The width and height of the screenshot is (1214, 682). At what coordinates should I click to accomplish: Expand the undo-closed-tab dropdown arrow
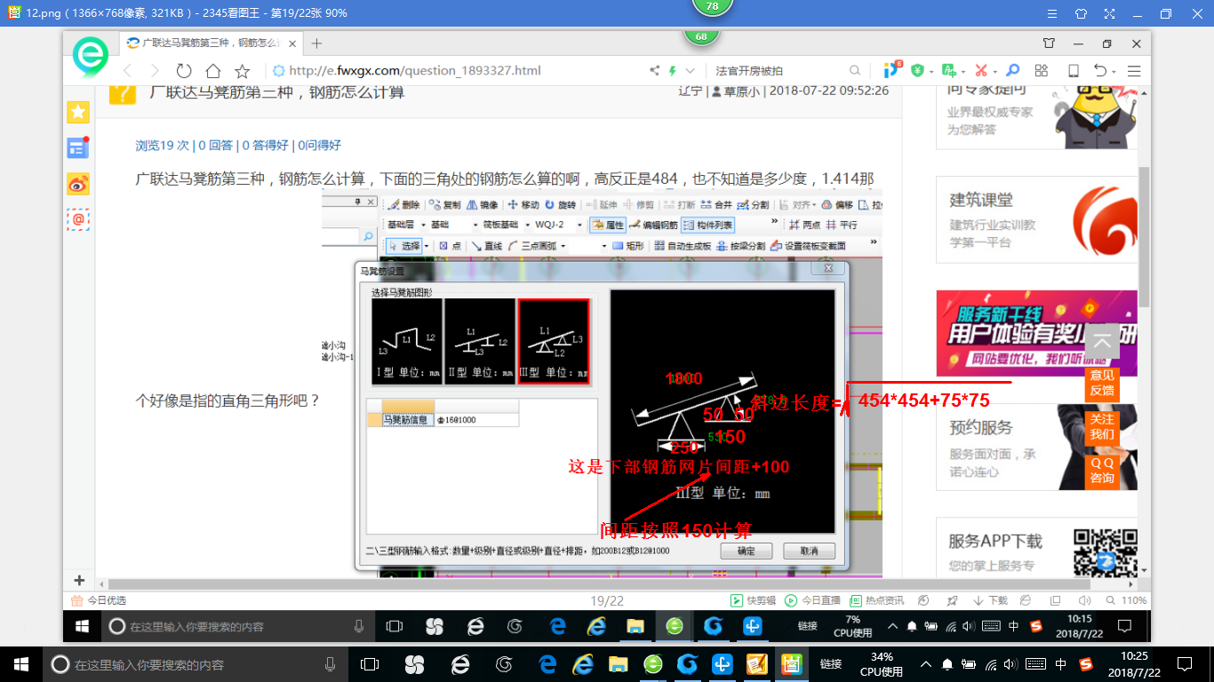[1114, 71]
